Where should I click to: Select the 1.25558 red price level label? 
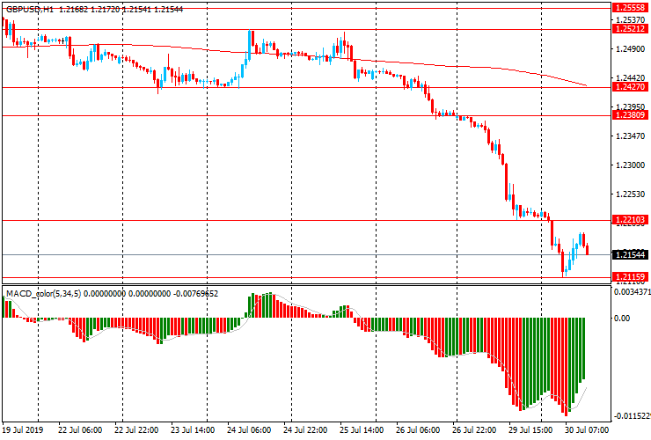tap(630, 8)
